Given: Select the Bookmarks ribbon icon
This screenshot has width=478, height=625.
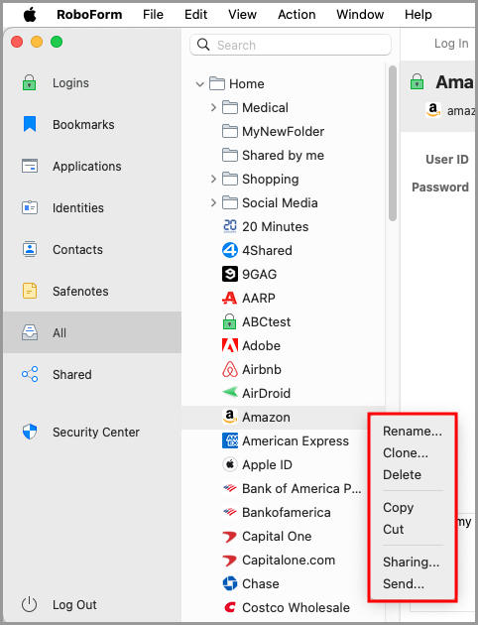Looking at the screenshot, I should click(30, 124).
